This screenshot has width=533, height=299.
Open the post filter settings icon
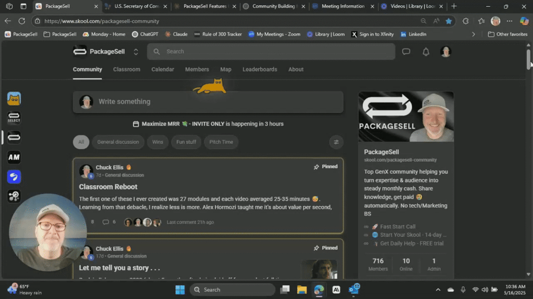point(336,142)
